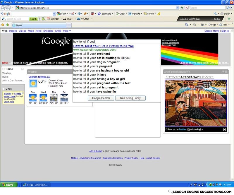The height and width of the screenshot is (195, 234).
Task: Click the green Search button on the AOL toolbar
Action: [33, 19]
